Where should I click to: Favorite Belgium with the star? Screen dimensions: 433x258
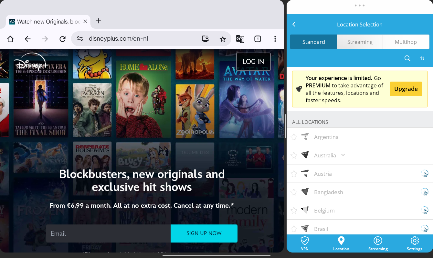[x=294, y=211]
